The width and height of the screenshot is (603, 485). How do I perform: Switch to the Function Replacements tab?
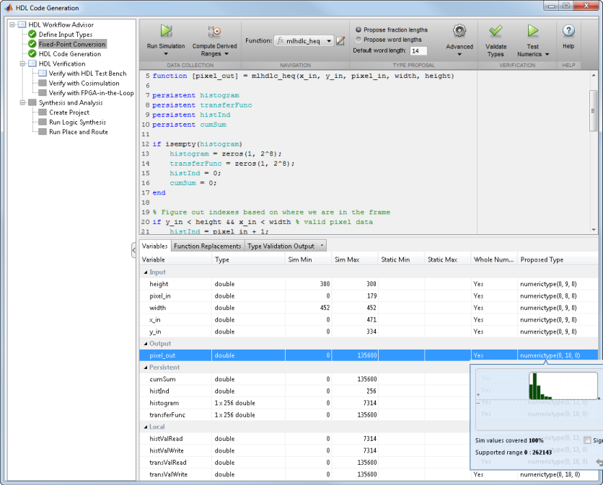[207, 246]
